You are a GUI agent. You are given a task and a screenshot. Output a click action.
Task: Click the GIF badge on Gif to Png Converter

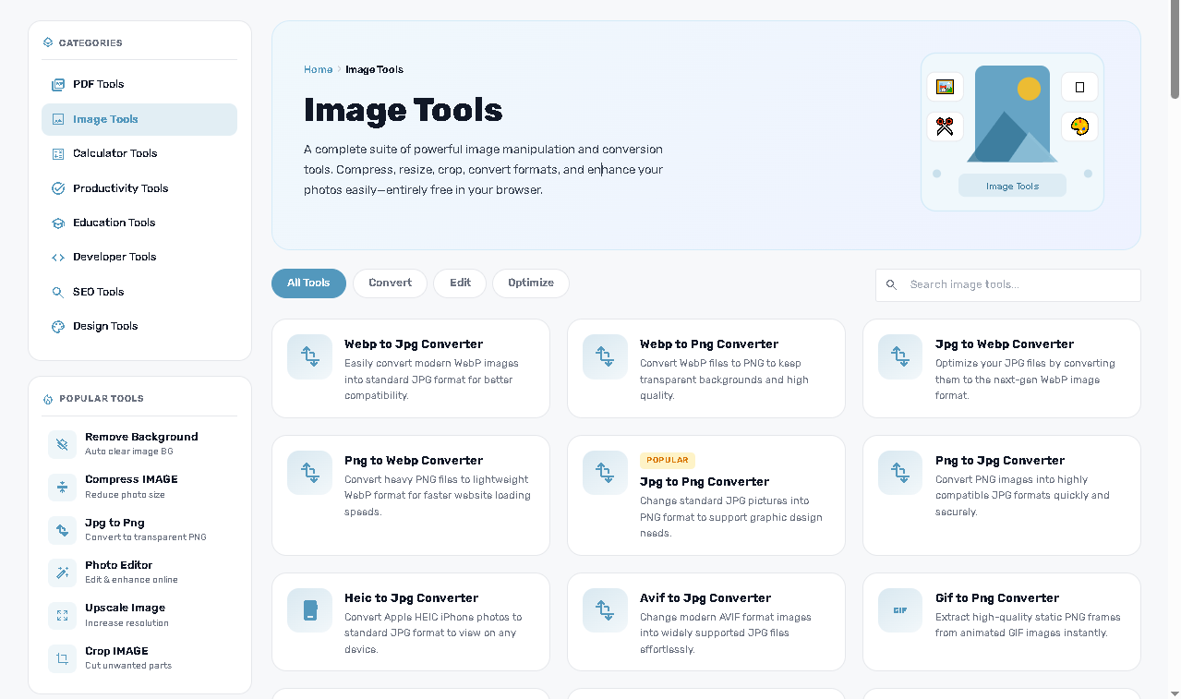coord(899,610)
